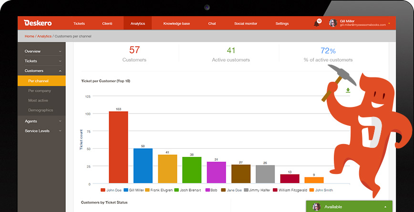Expand the Tickets sidebar section

pos(41,61)
